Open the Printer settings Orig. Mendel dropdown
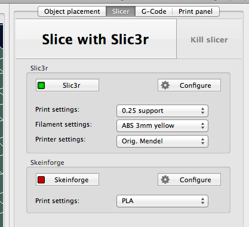 [x=162, y=141]
